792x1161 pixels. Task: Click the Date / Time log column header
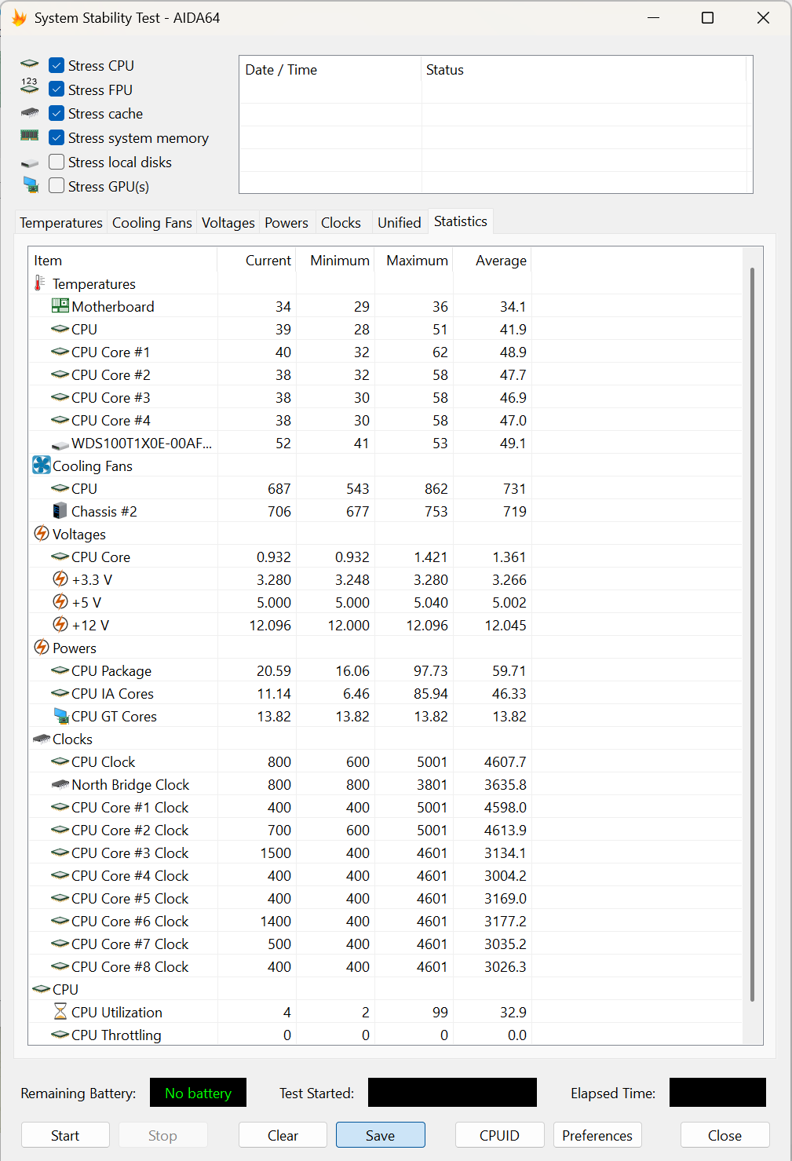(x=330, y=70)
